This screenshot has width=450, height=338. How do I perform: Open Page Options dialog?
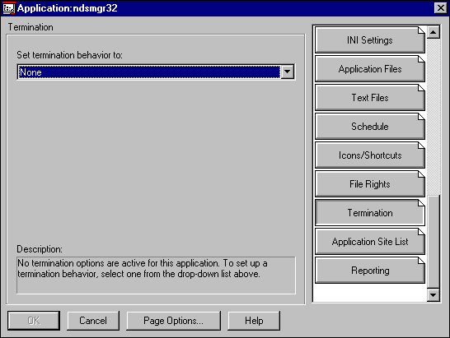[x=173, y=321]
